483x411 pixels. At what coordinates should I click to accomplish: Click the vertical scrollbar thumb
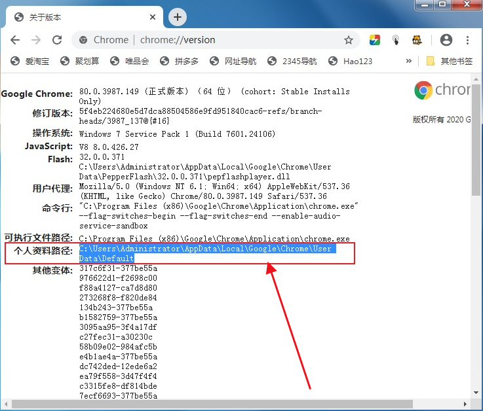click(x=476, y=139)
